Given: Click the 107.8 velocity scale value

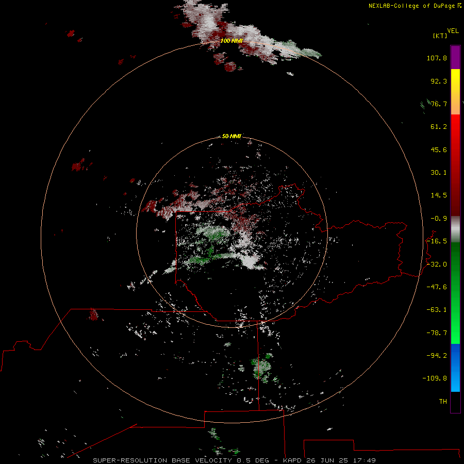Looking at the screenshot, I should tap(437, 58).
